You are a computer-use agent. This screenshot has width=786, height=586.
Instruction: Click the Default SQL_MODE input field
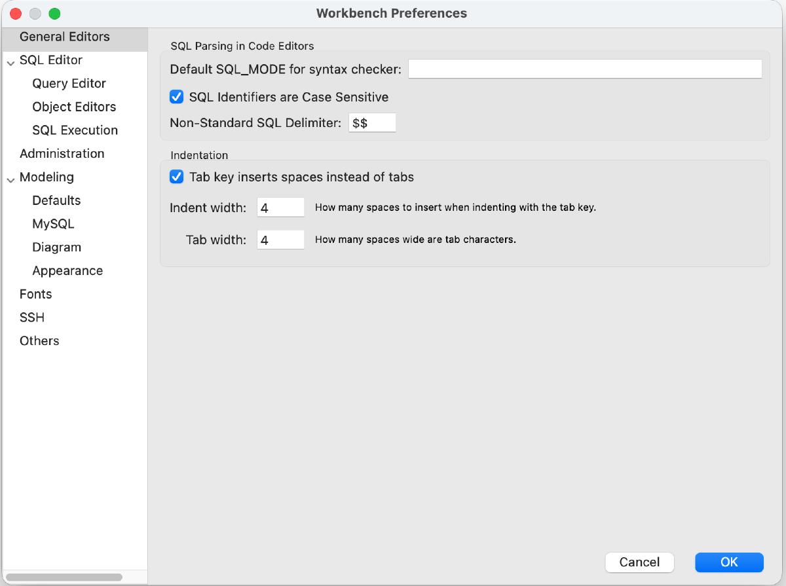[585, 69]
